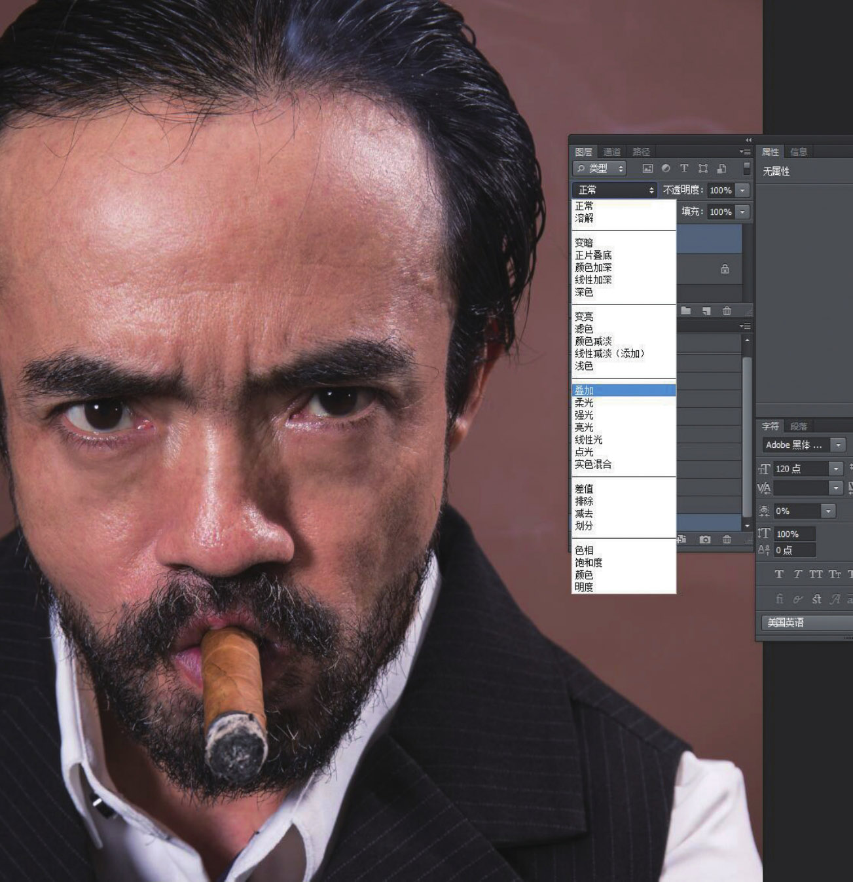Click the fill (填充) dropdown arrow

point(742,211)
